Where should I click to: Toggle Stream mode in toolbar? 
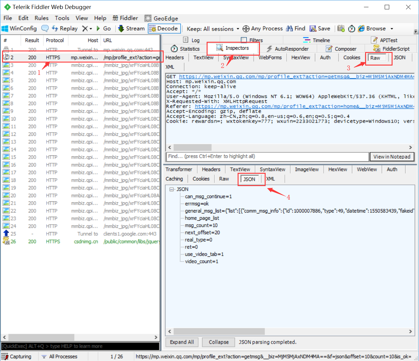coord(131,29)
